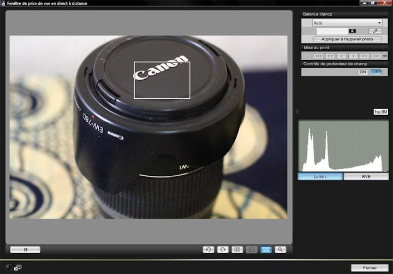Screen dimensions: 393x274
Task: Step focus slightly nearer with the < button
Action: (341, 56)
